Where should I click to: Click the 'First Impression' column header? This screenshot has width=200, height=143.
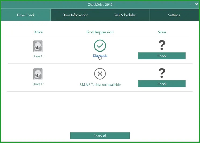(x=100, y=32)
